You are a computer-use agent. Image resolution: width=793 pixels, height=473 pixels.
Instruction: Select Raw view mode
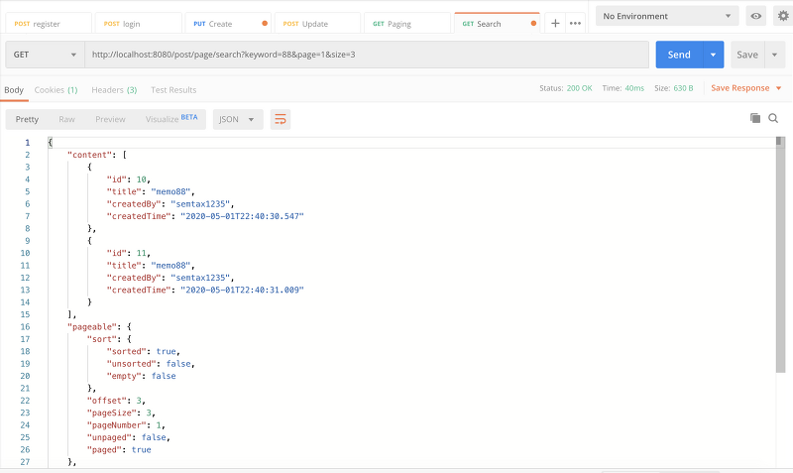66,119
